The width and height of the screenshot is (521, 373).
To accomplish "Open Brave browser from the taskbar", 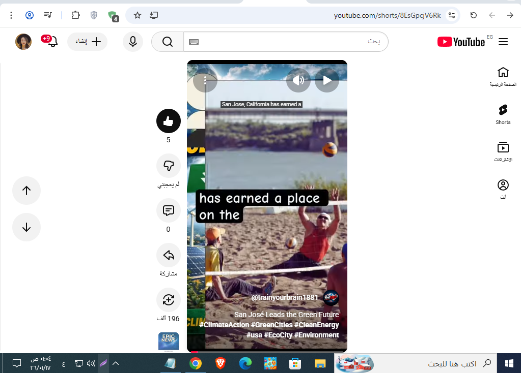I will [x=221, y=363].
